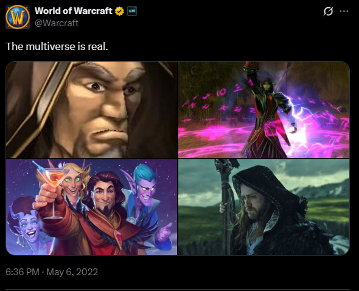Click the gold verified checkmark badge
The width and height of the screenshot is (359, 291).
(x=119, y=11)
